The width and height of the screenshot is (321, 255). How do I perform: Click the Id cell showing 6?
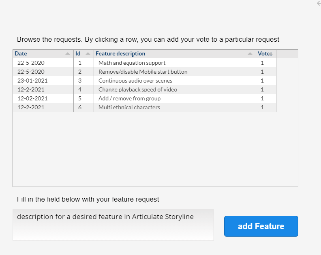[x=80, y=107]
